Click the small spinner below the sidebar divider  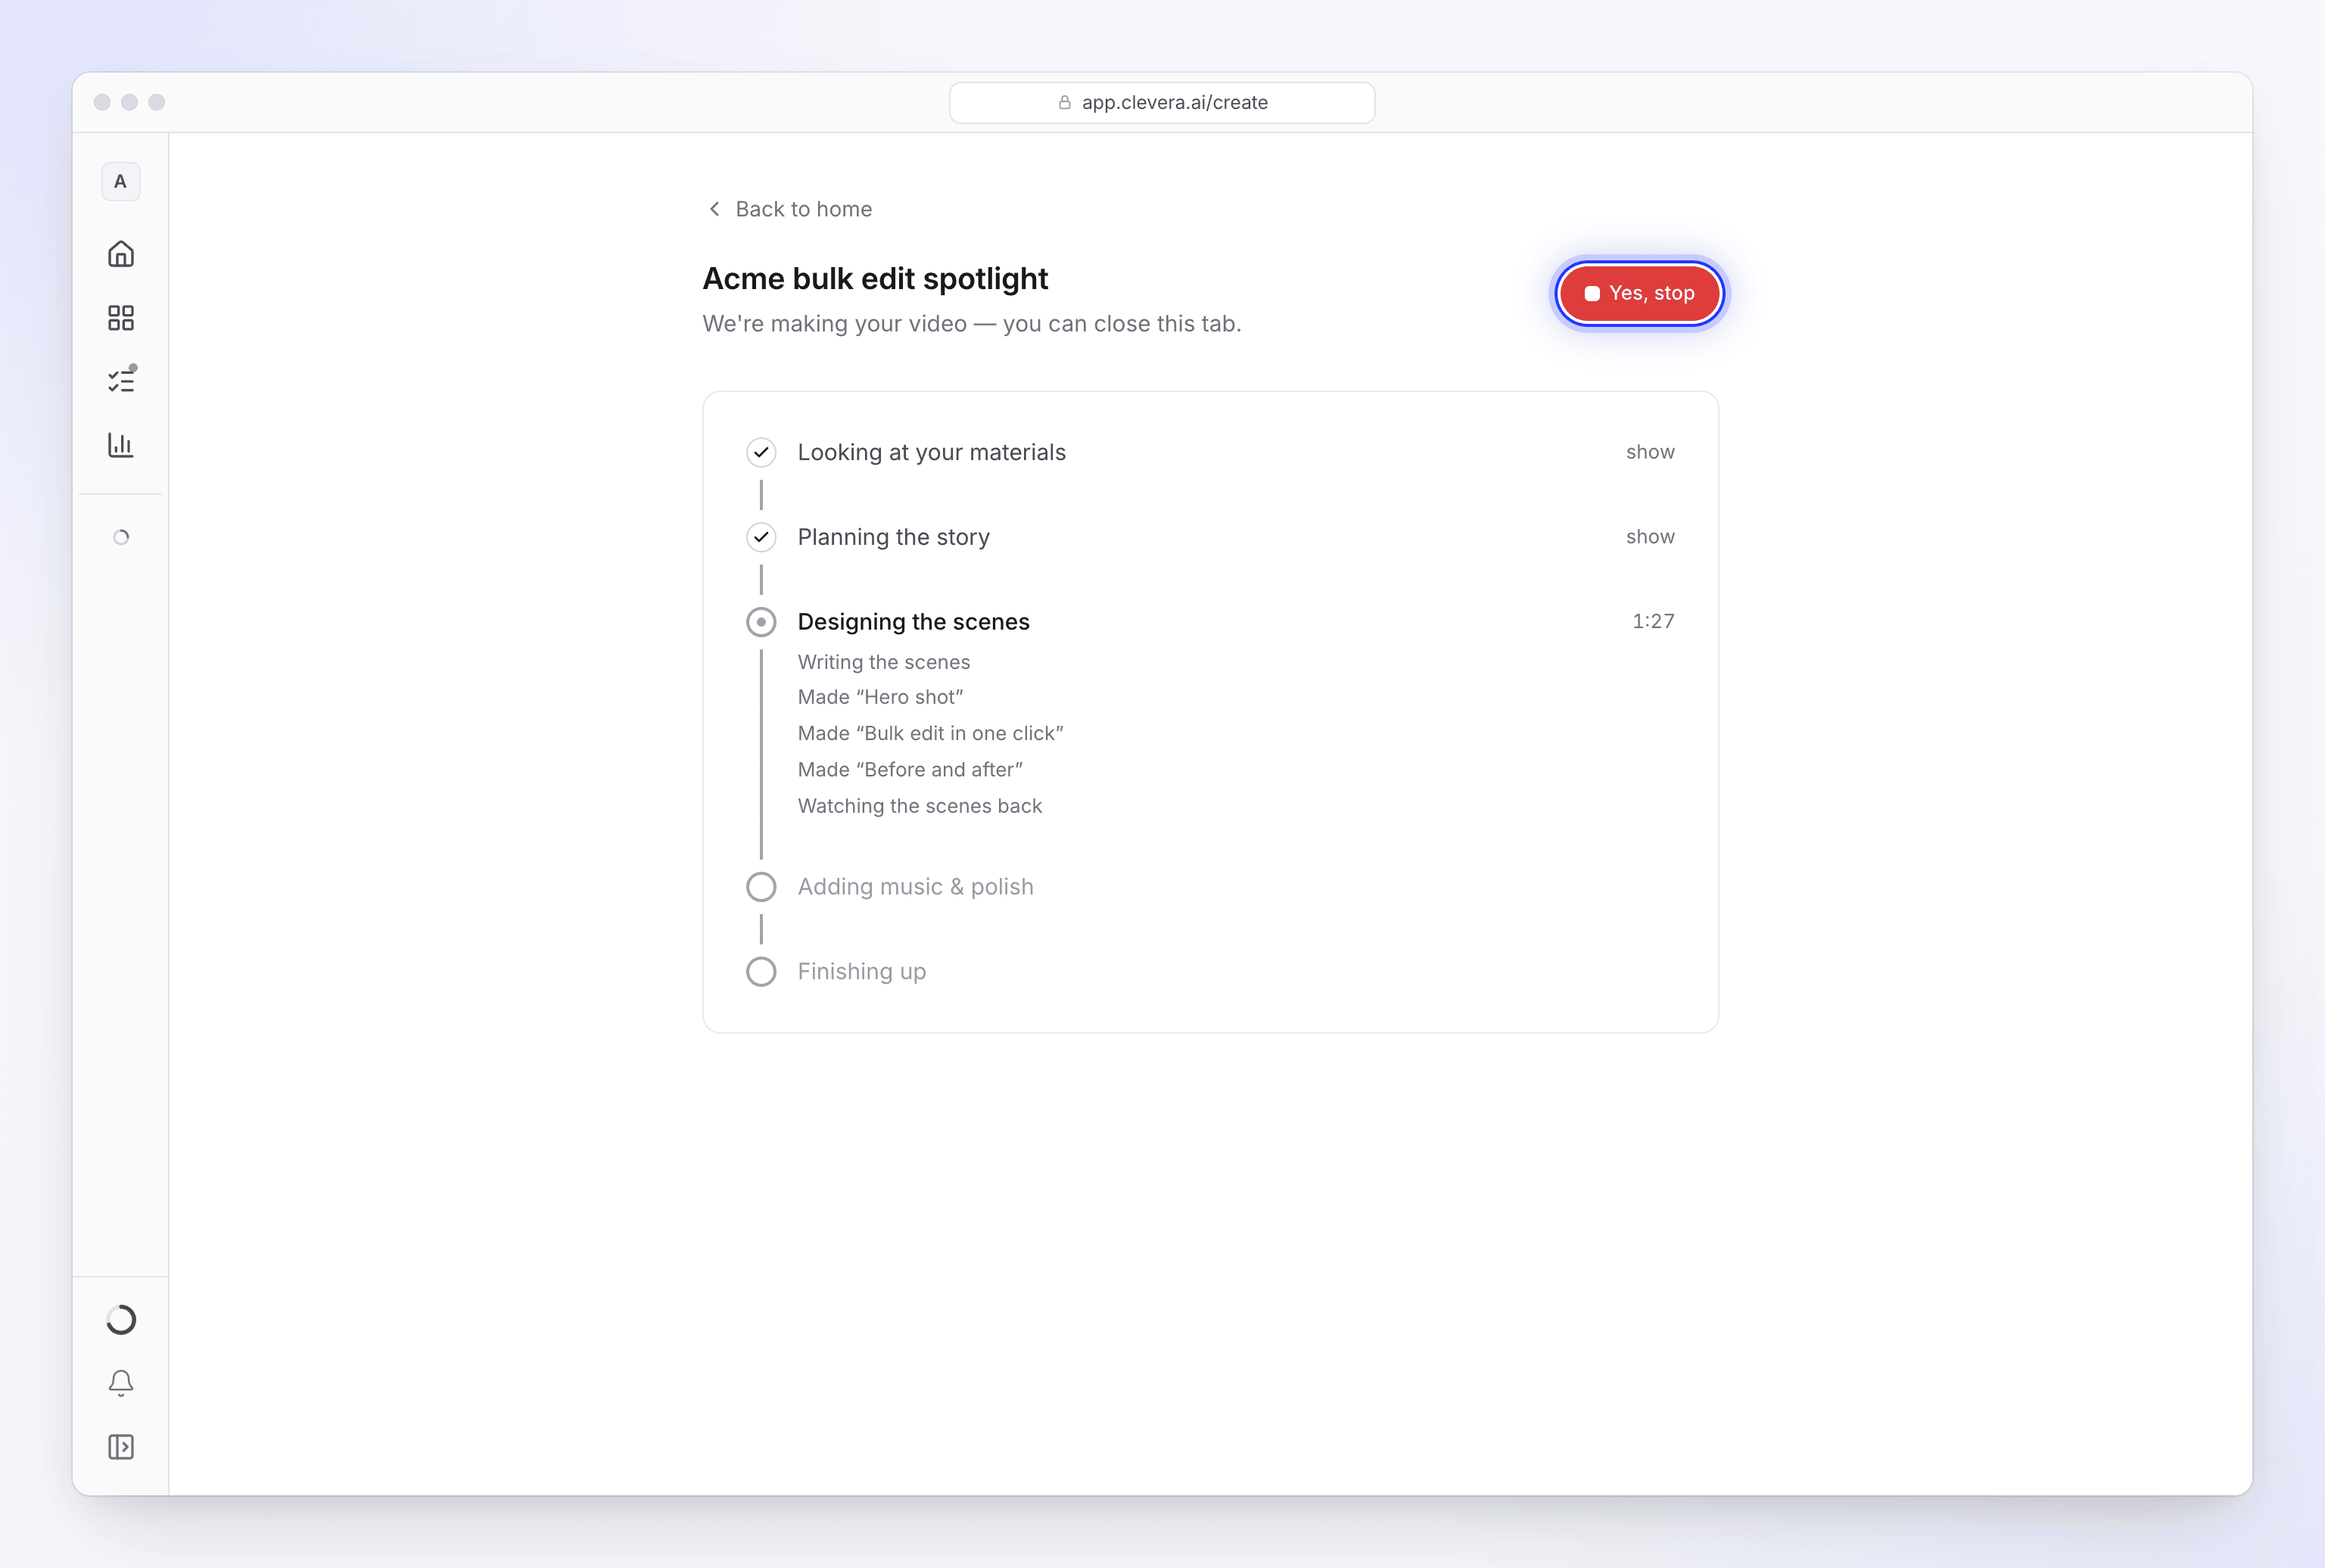(121, 537)
